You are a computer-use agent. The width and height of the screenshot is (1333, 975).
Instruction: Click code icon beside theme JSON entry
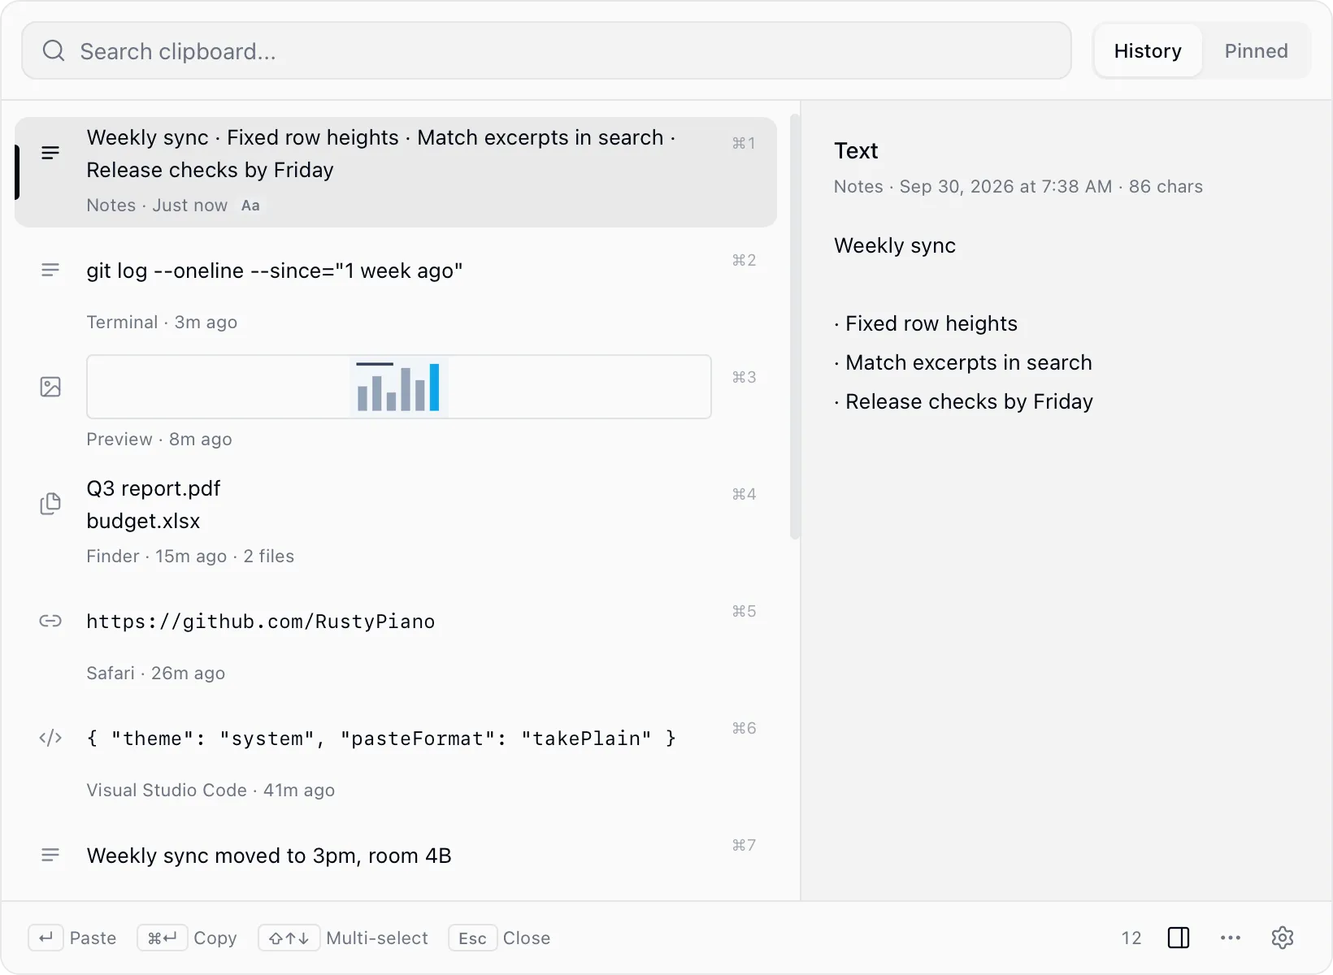click(x=50, y=738)
